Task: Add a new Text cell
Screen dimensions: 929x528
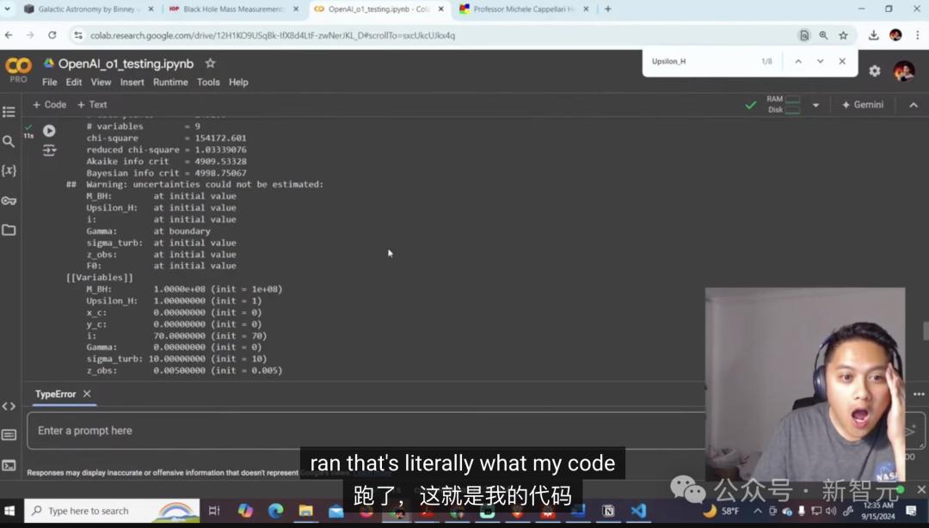Action: (92, 105)
